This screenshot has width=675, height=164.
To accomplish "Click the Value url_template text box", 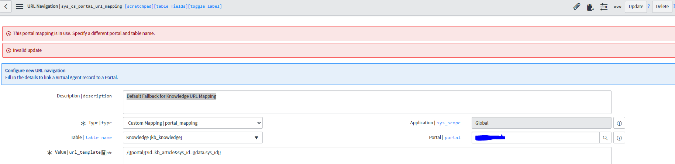I will (367, 156).
